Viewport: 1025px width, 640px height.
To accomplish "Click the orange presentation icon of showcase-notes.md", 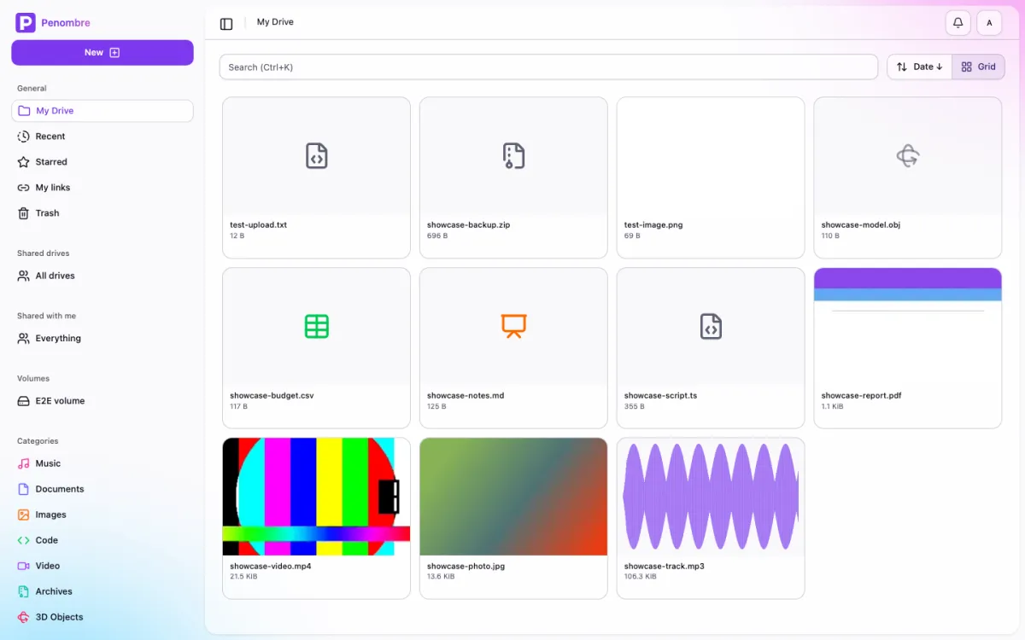I will [513, 326].
